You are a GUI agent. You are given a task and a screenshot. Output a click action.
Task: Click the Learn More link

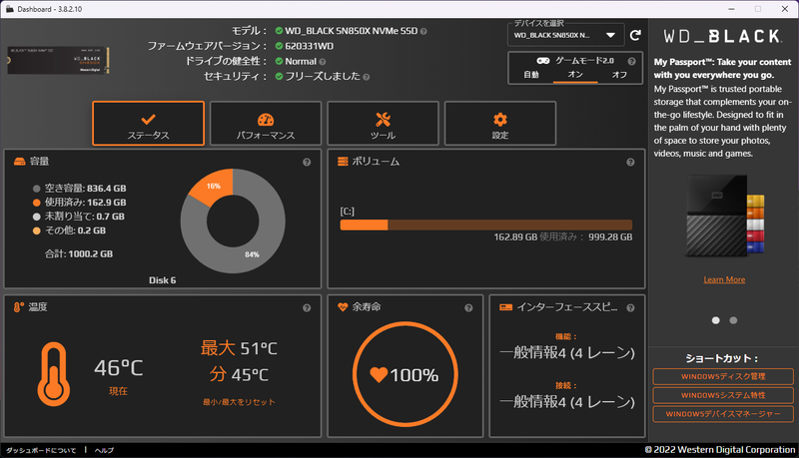coord(724,279)
